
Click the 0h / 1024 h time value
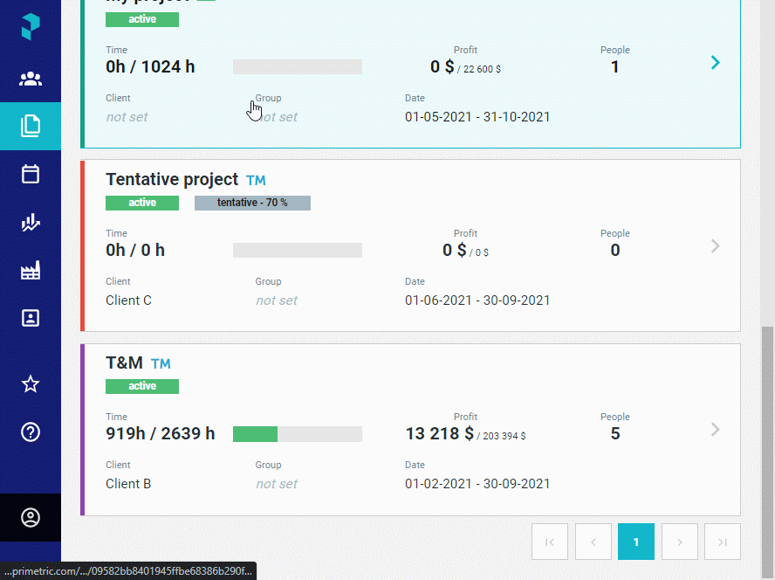(150, 66)
